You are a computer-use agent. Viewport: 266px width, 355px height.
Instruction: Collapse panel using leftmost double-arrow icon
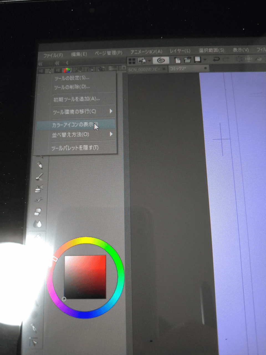40,64
